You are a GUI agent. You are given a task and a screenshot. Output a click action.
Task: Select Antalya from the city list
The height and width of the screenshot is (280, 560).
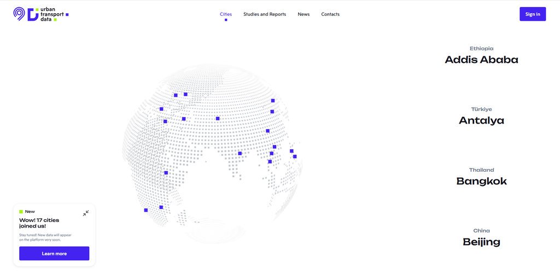pyautogui.click(x=481, y=120)
